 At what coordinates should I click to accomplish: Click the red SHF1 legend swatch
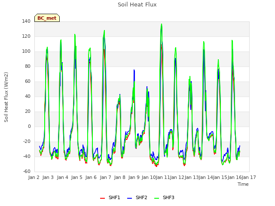tap(102, 198)
